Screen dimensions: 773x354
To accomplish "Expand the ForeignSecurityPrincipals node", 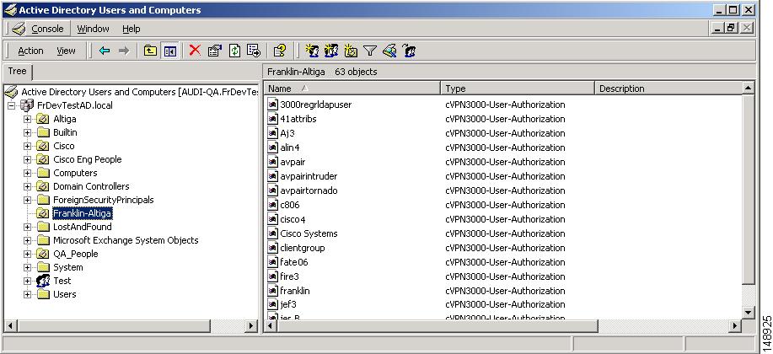I will pyautogui.click(x=28, y=200).
